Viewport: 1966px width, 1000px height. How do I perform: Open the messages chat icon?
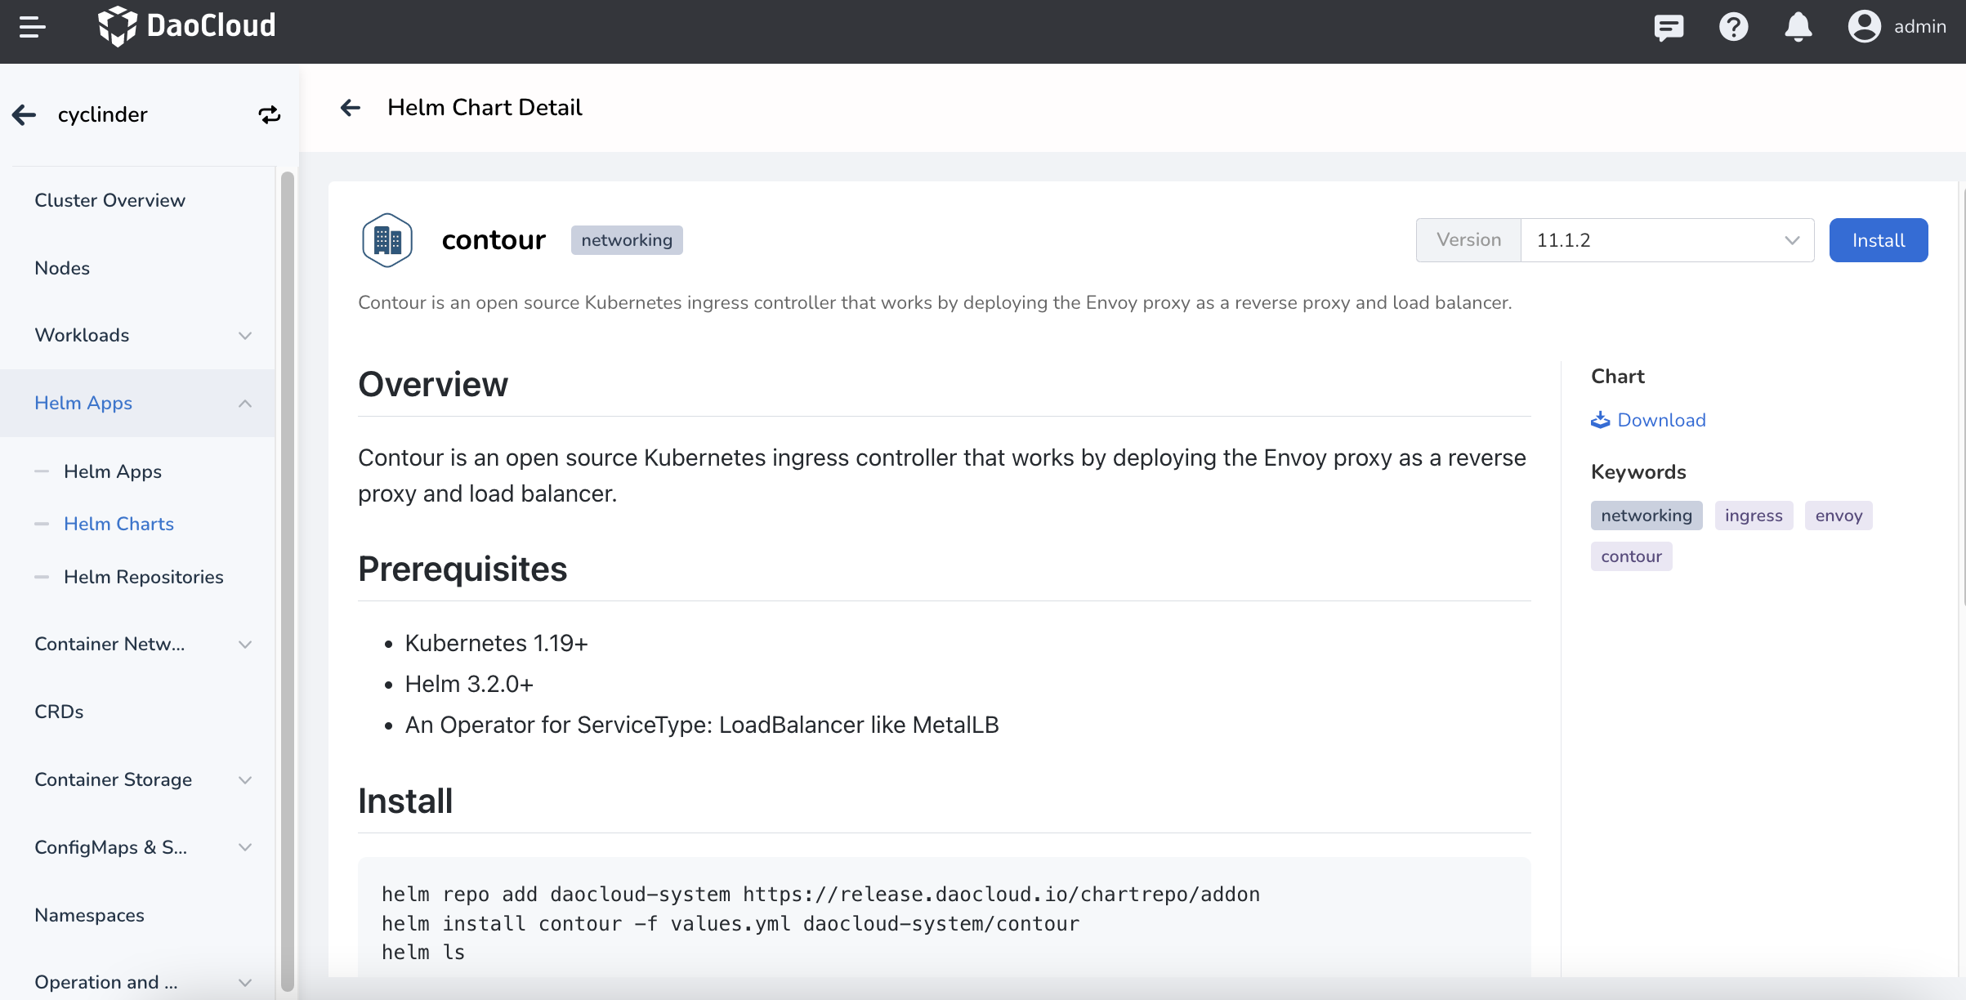click(1669, 27)
